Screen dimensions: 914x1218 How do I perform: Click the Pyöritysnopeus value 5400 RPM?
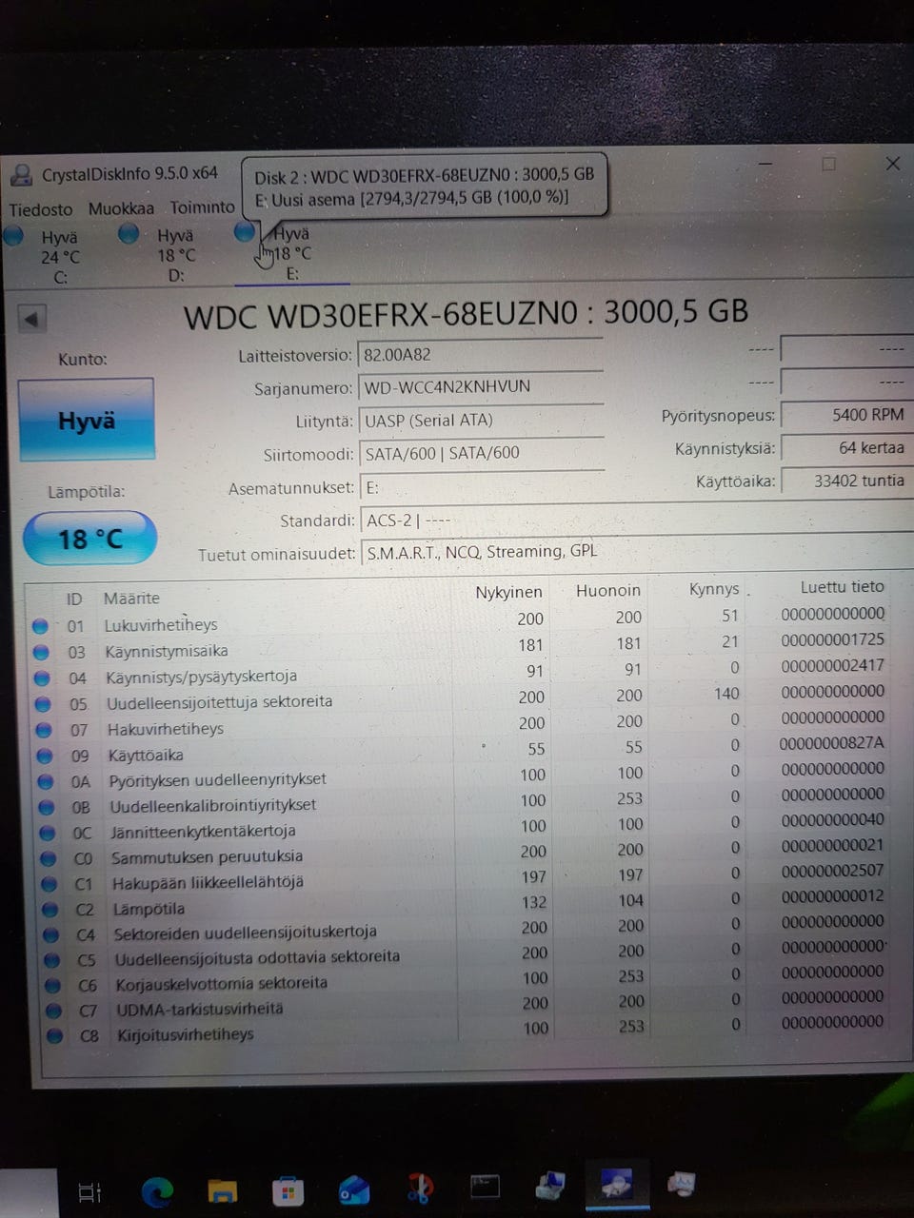pyautogui.click(x=845, y=415)
